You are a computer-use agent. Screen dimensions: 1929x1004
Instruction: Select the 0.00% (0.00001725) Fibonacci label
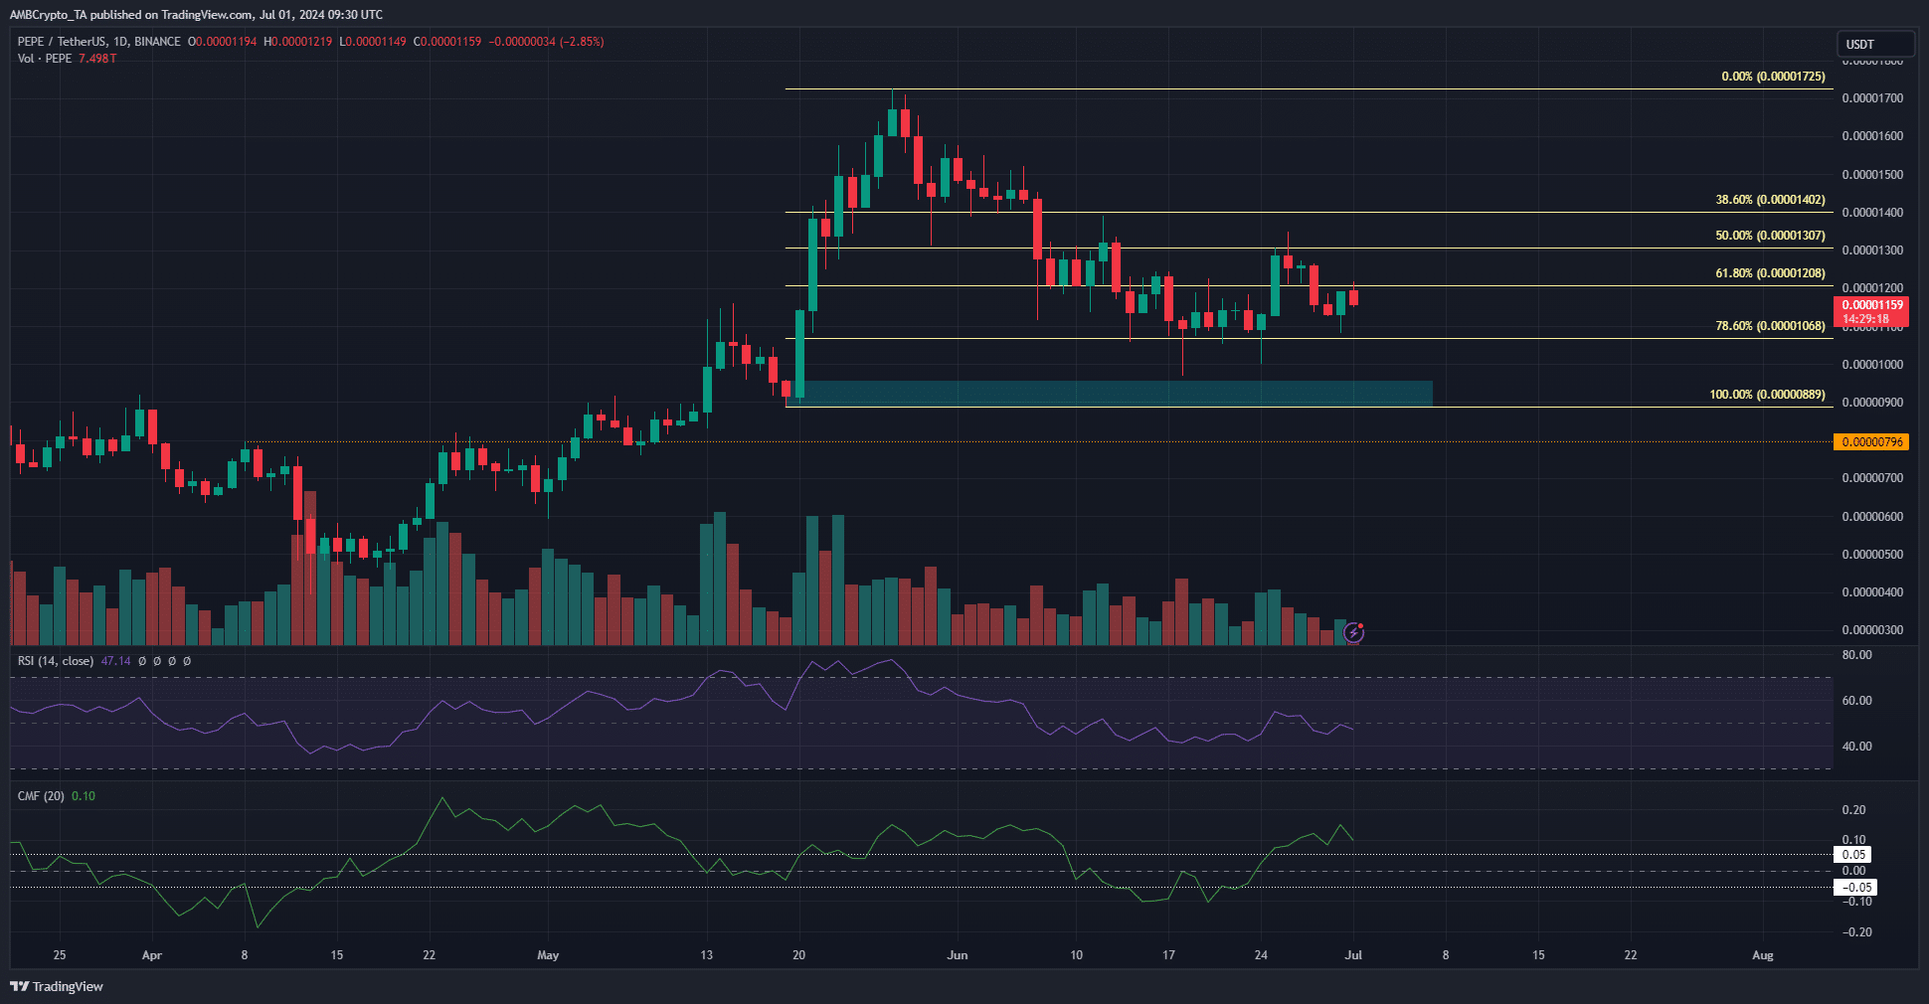(1773, 77)
